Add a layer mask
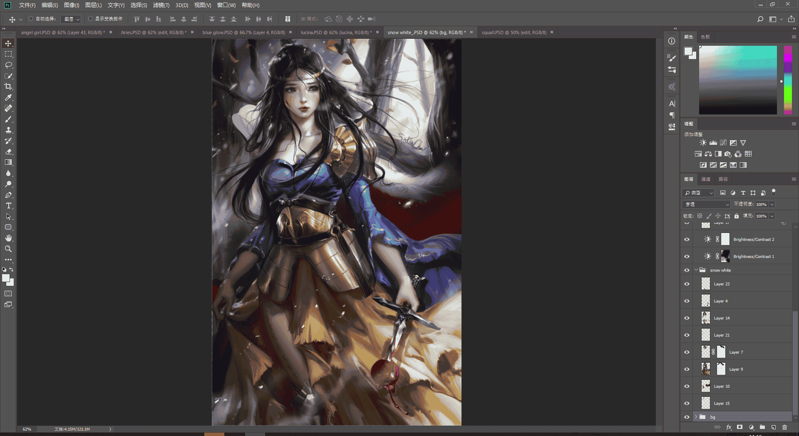Image resolution: width=799 pixels, height=436 pixels. (x=739, y=427)
